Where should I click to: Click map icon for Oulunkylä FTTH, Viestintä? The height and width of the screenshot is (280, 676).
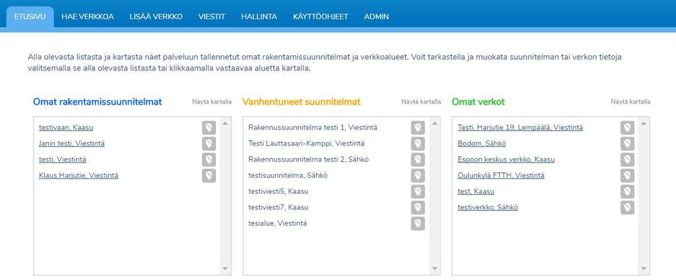click(x=627, y=175)
